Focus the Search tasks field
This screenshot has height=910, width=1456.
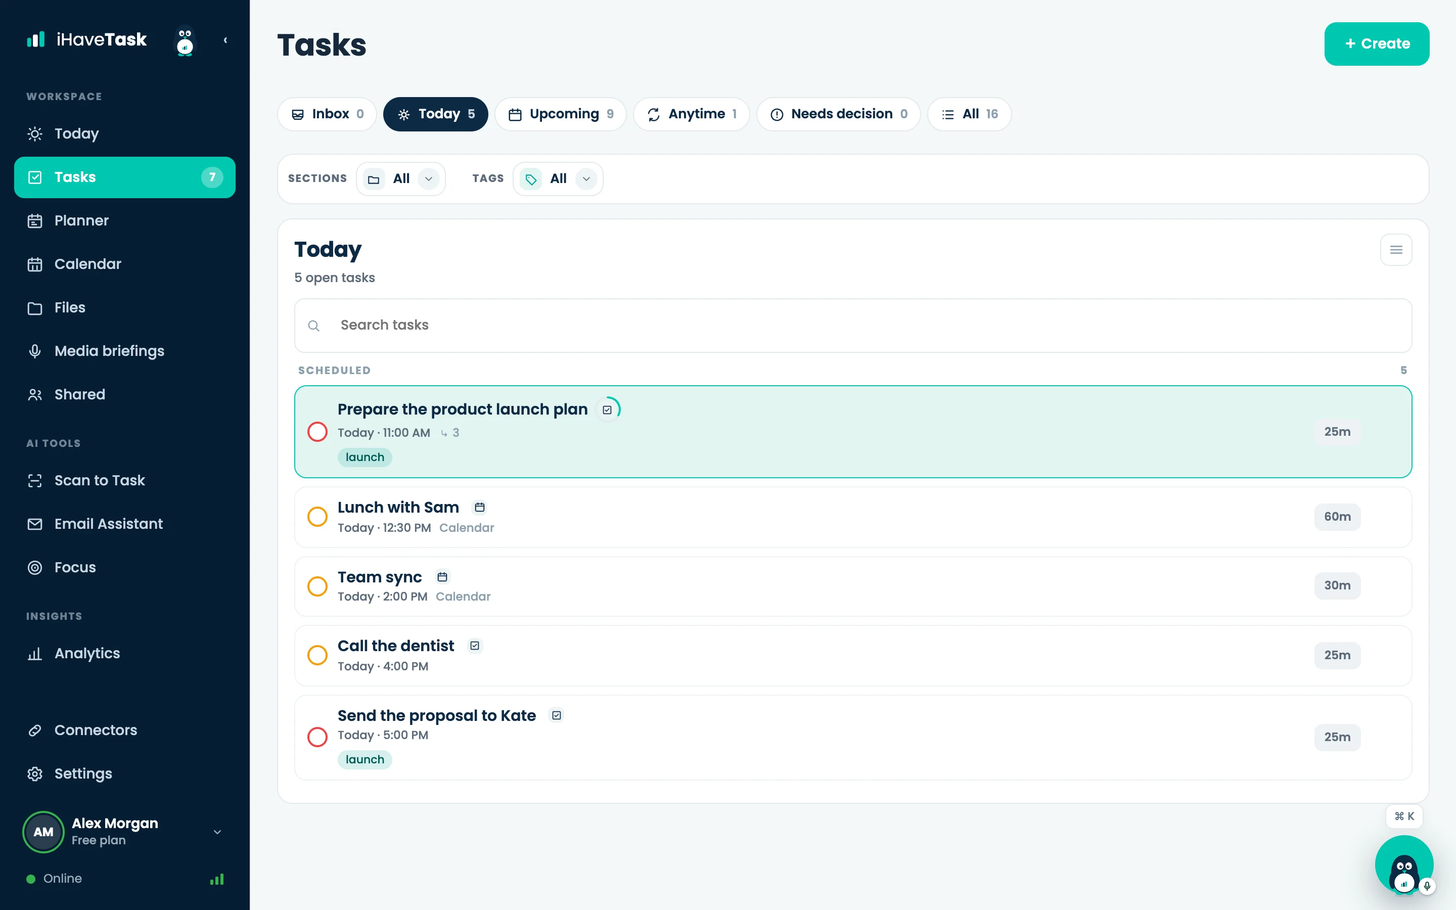click(852, 326)
